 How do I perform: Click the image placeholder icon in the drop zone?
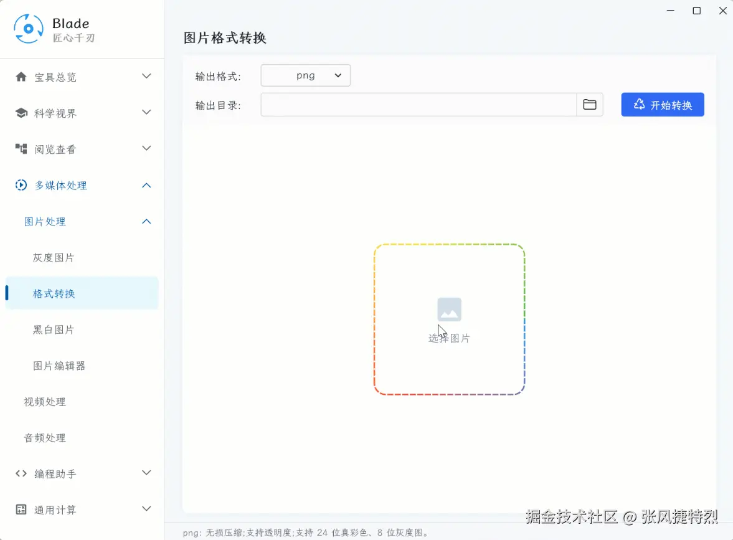tap(449, 310)
